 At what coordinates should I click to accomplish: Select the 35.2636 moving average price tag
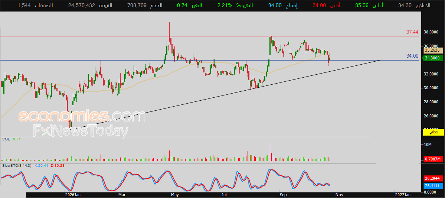(x=432, y=51)
